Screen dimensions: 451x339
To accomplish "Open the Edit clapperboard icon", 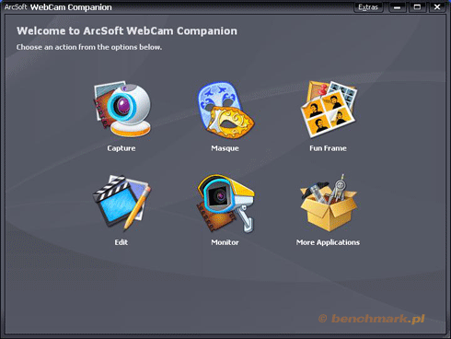I will point(121,203).
